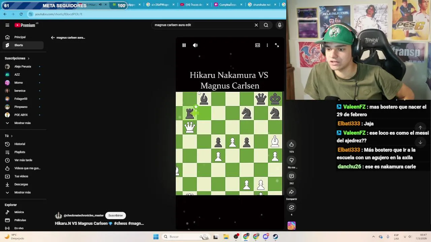Open Pimpeano channel subscription
The width and height of the screenshot is (431, 242).
coord(23,107)
